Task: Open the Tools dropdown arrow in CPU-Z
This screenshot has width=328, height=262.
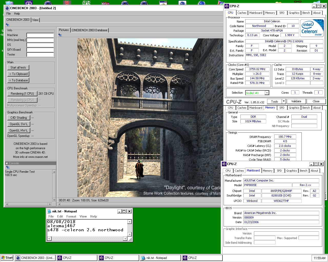Action: pos(284,101)
